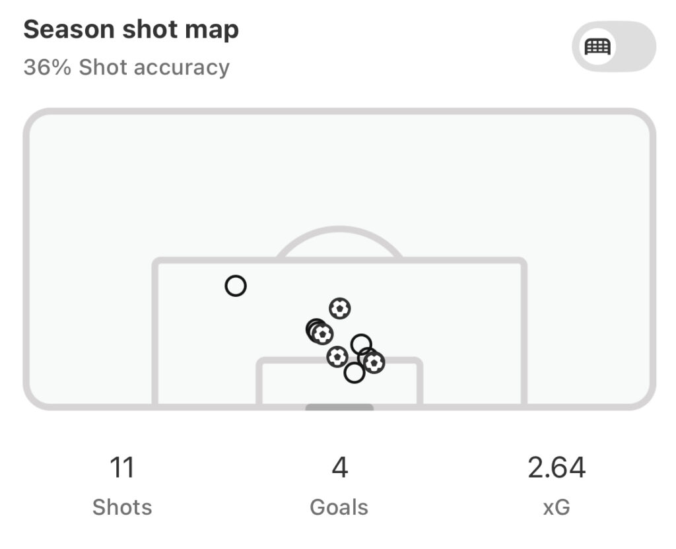Click the dark goal mouth bar at pitch bottom

(x=339, y=408)
